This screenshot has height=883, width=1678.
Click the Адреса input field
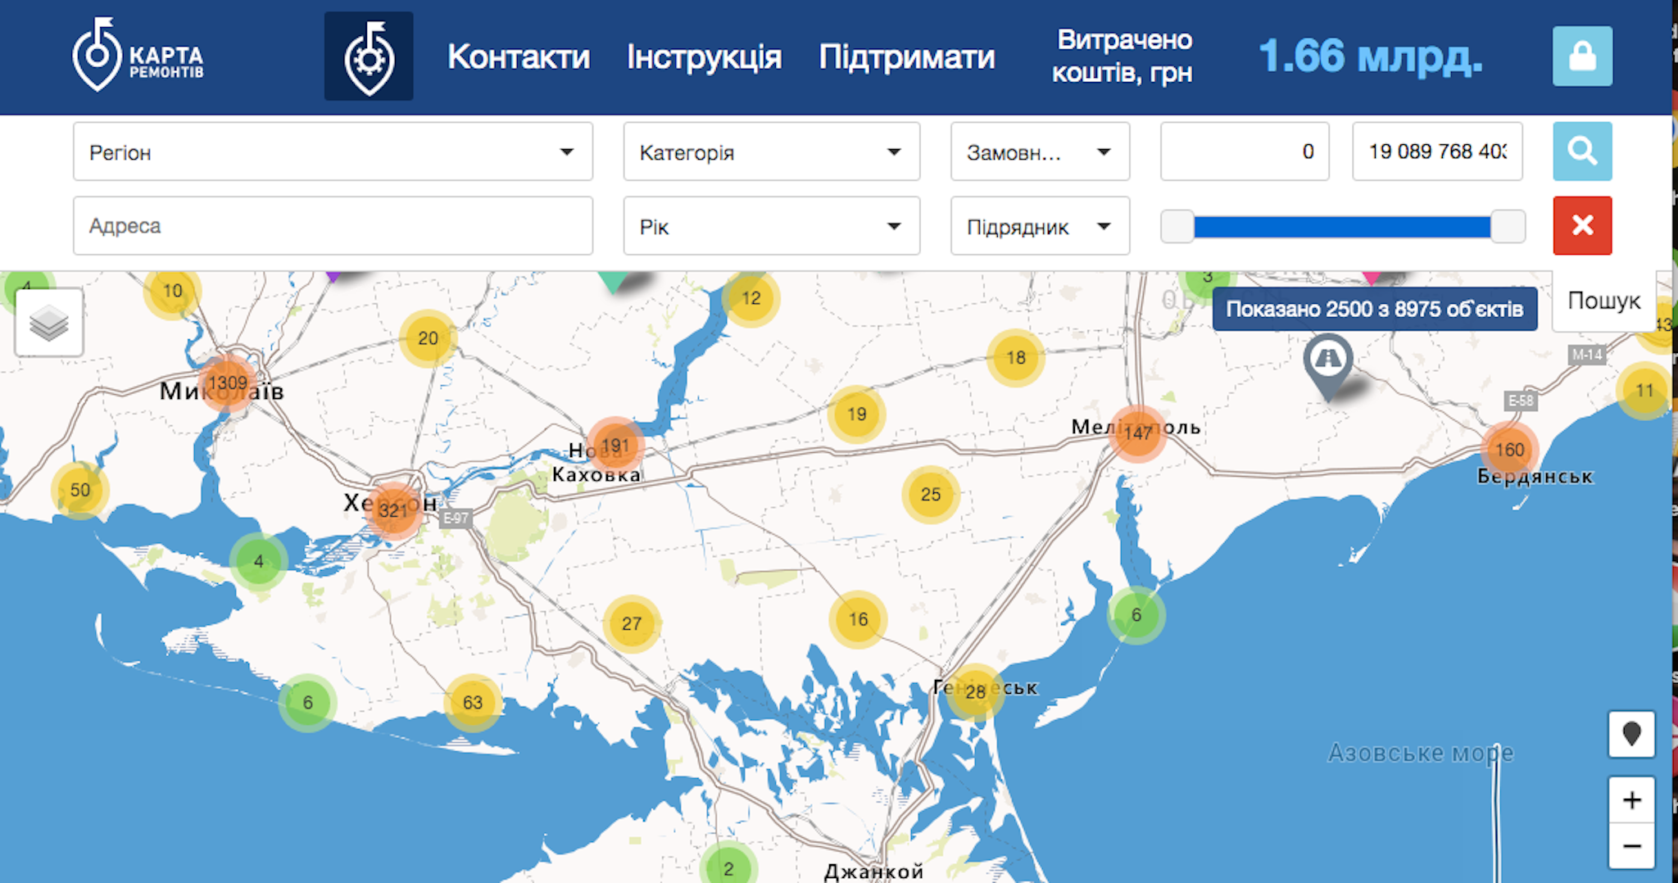333,226
